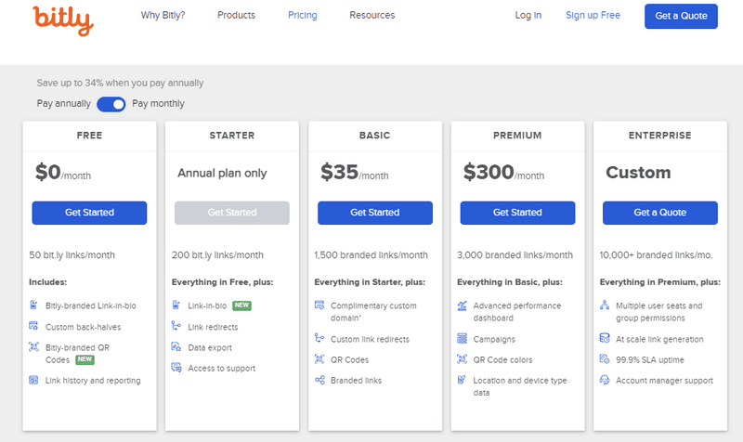This screenshot has width=743, height=442.
Task: Click the Custom price text
Action: pyautogui.click(x=638, y=173)
